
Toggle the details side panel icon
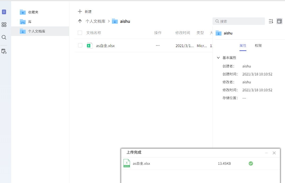pyautogui.click(x=279, y=21)
